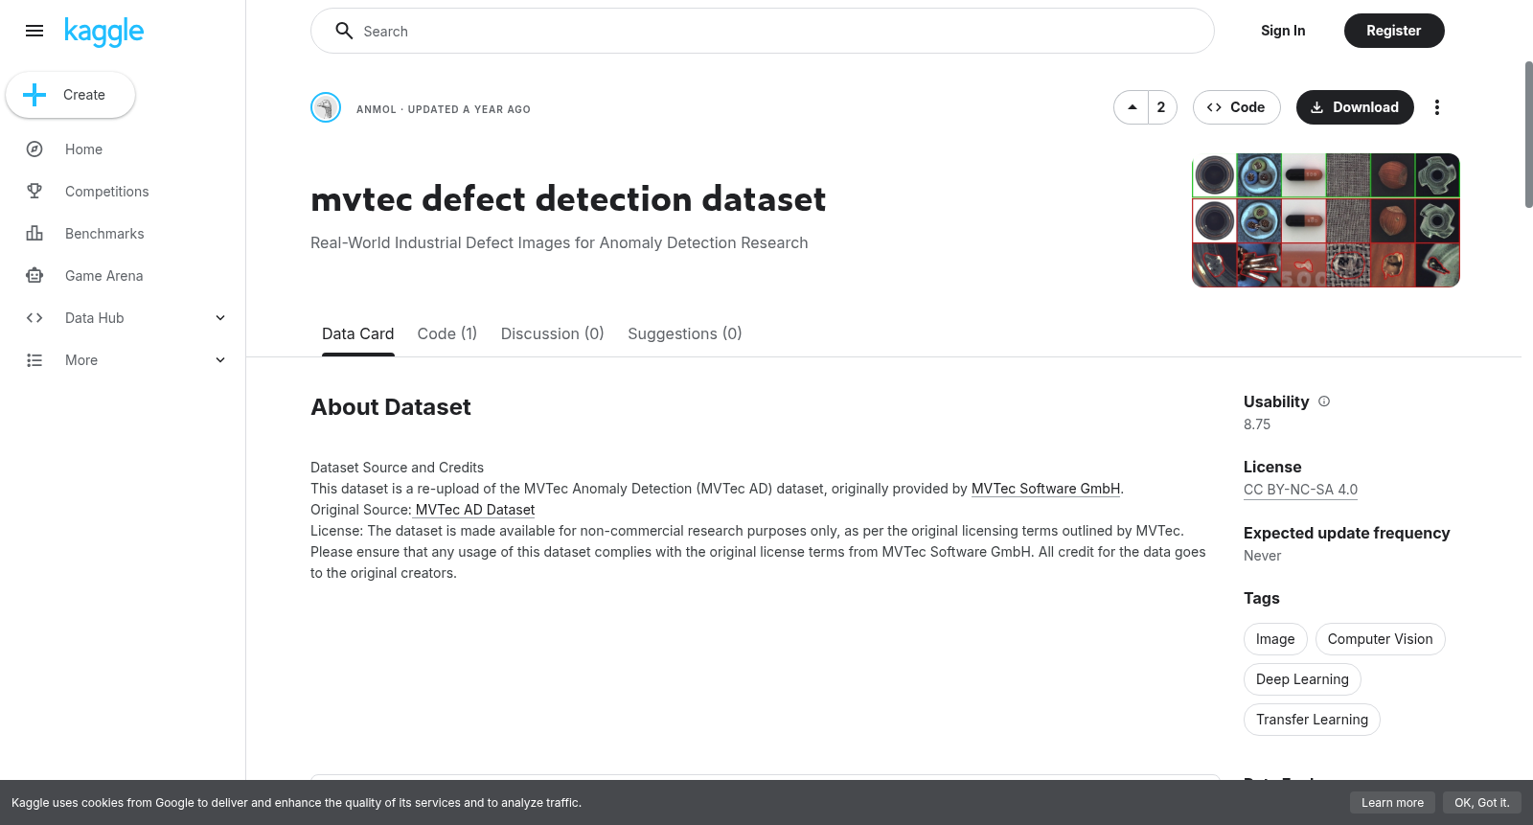This screenshot has height=825, width=1533.
Task: Click the update frequency value Never
Action: pyautogui.click(x=1262, y=556)
